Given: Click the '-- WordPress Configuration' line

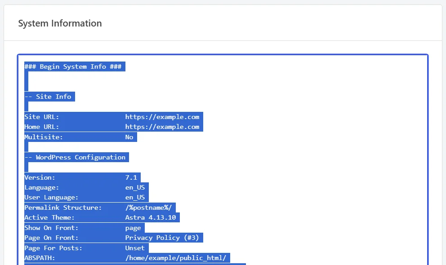Looking at the screenshot, I should 75,157.
